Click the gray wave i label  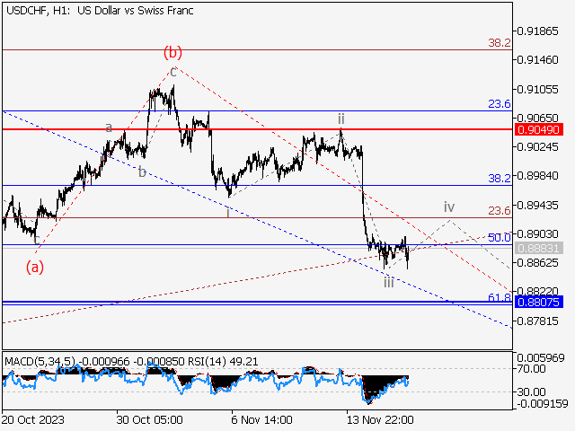(x=228, y=213)
